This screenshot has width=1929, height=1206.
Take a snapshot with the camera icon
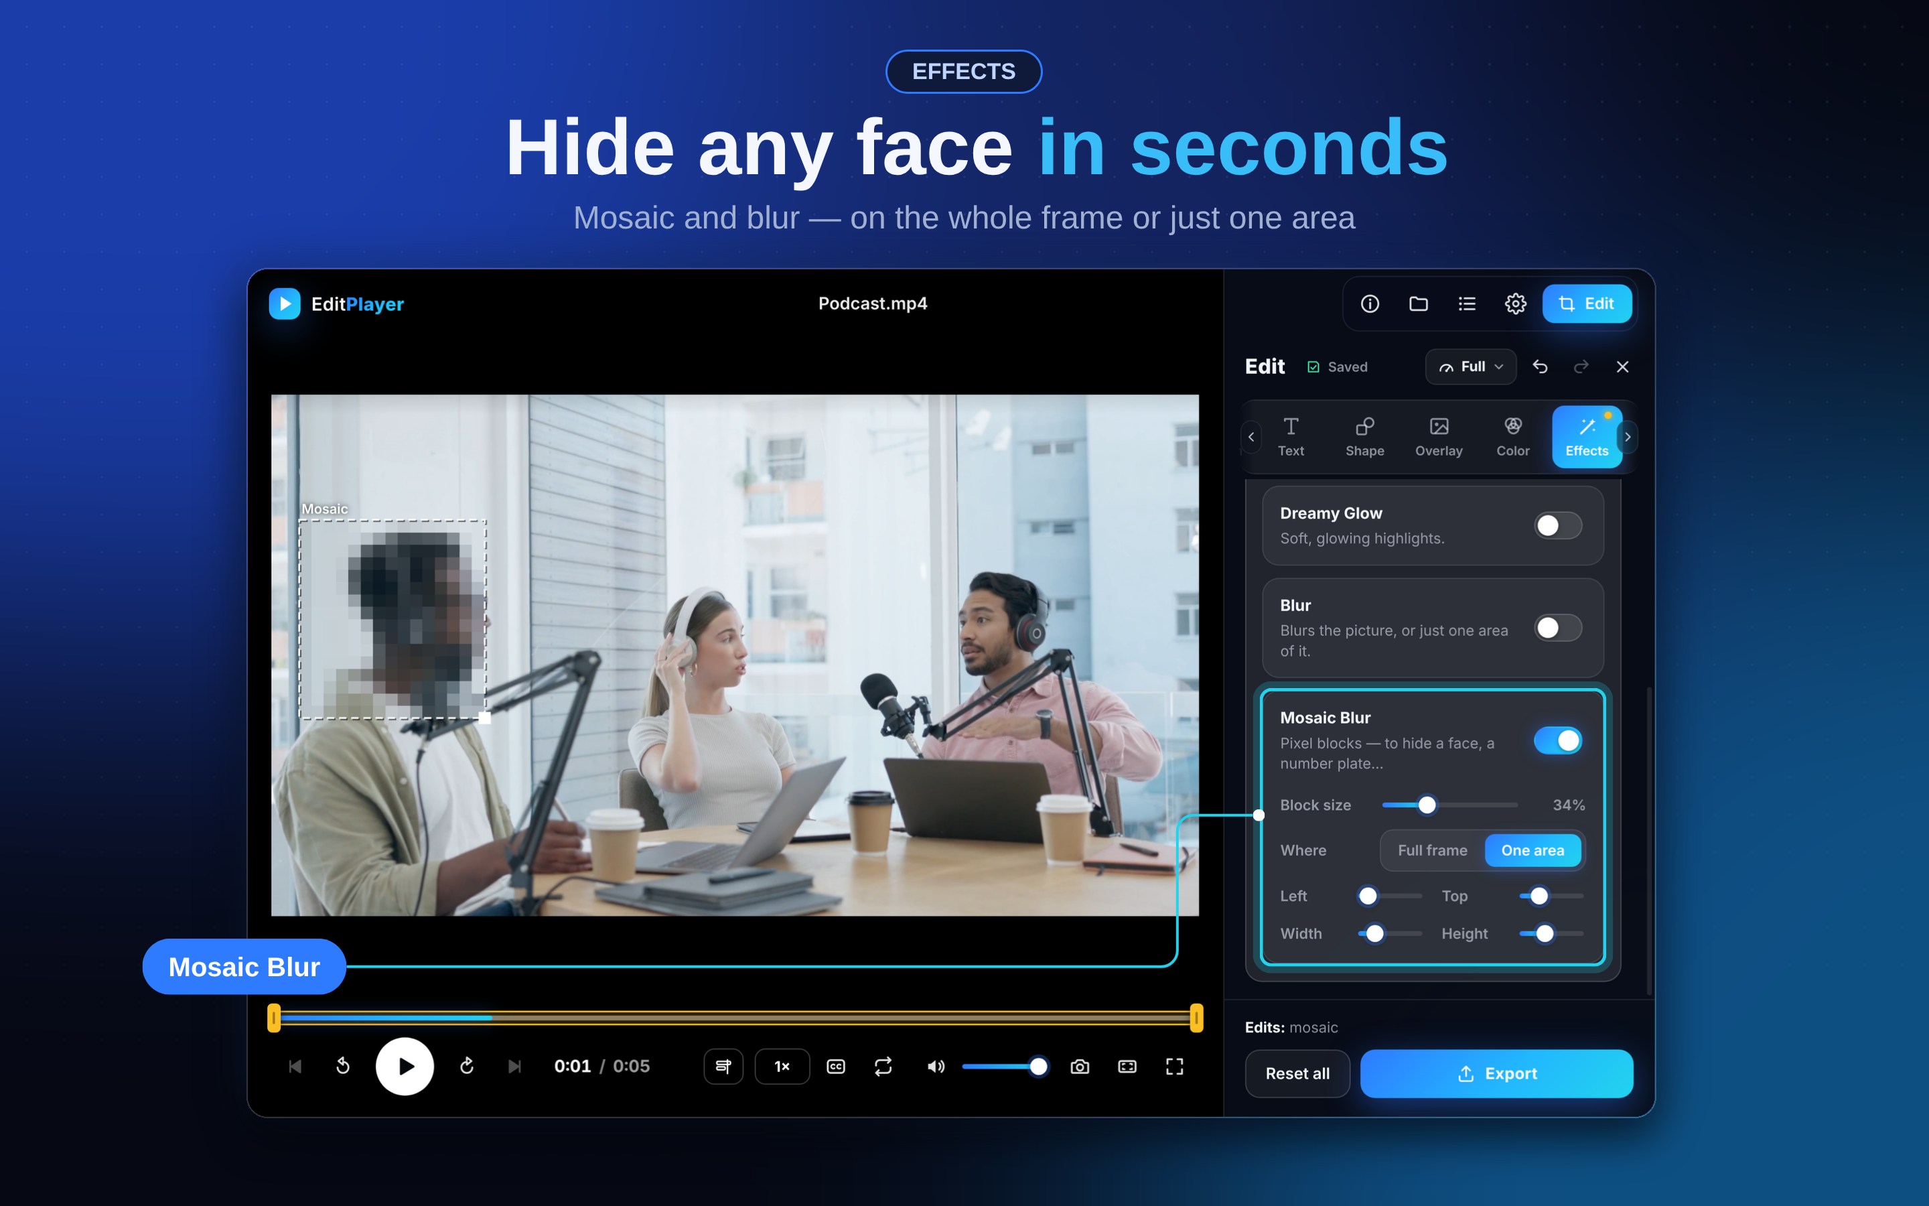(1079, 1067)
